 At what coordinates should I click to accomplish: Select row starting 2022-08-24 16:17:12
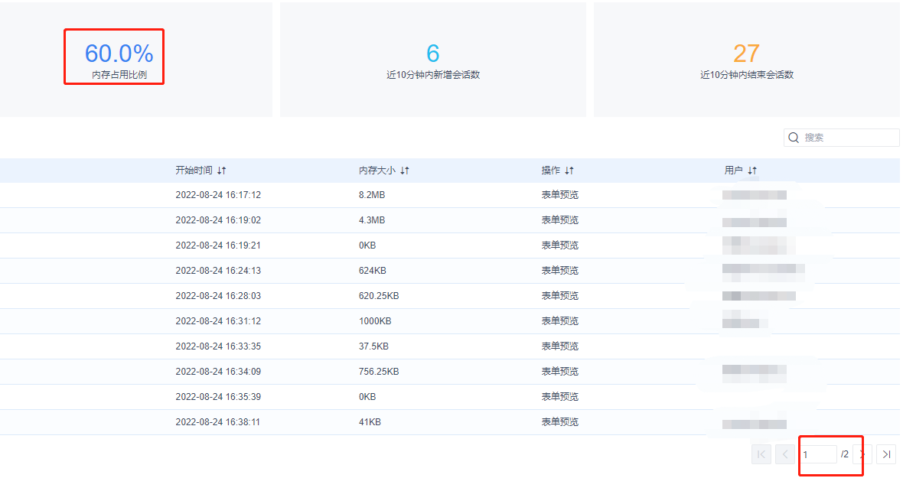tap(450, 195)
